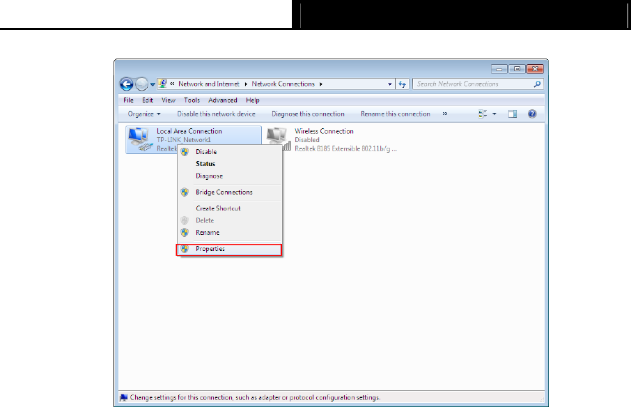Open the View menu
631x407 pixels.
click(169, 100)
